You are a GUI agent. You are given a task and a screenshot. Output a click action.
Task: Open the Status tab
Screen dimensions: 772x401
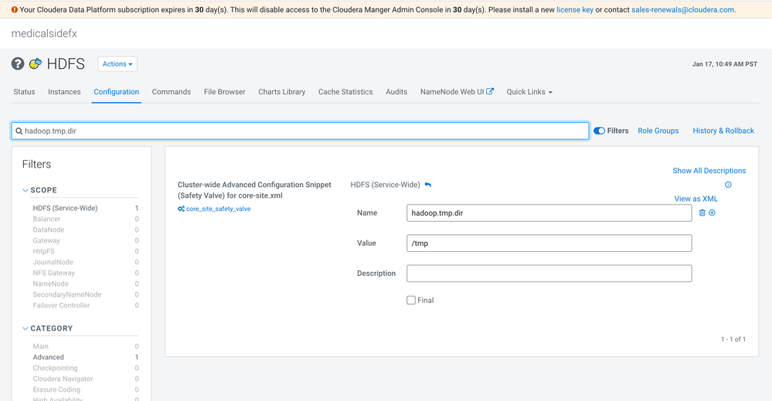[24, 92]
